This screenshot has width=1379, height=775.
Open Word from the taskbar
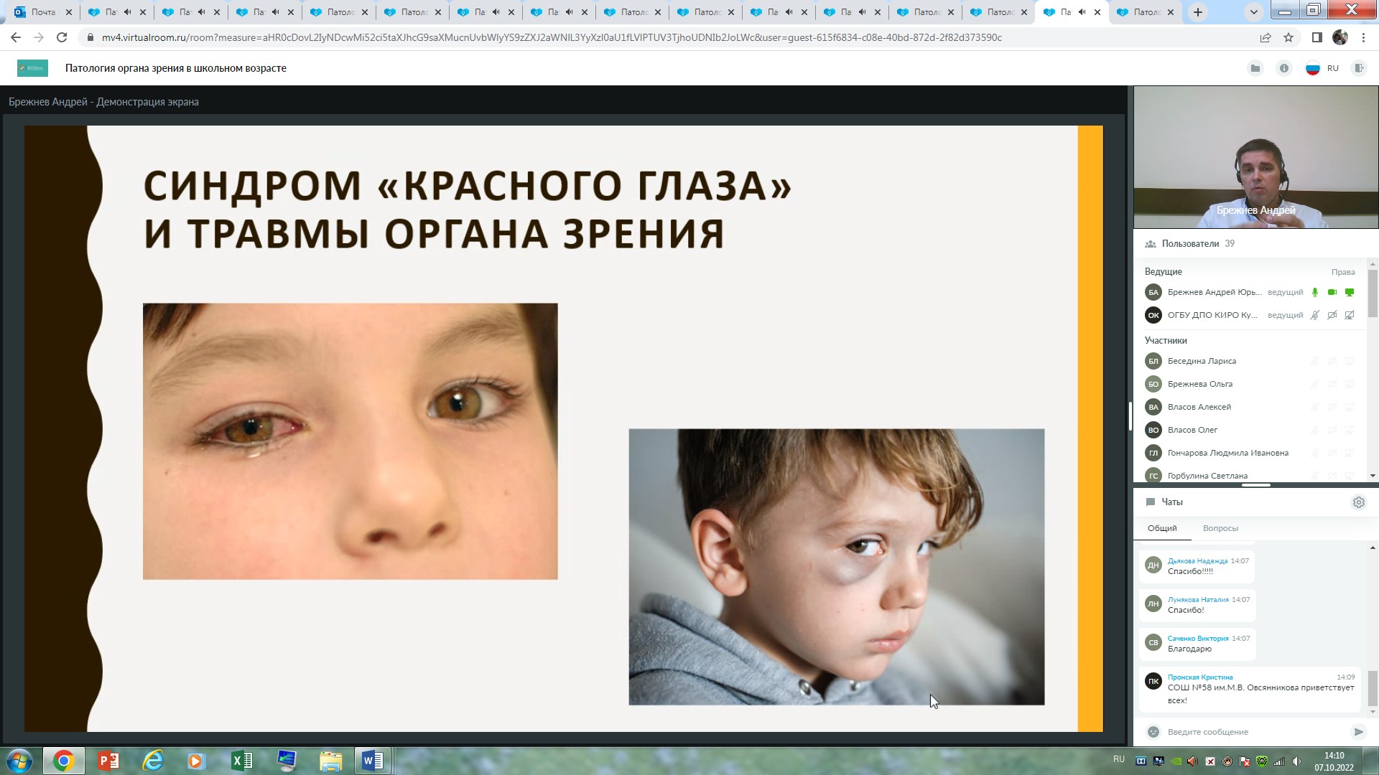coord(373,761)
